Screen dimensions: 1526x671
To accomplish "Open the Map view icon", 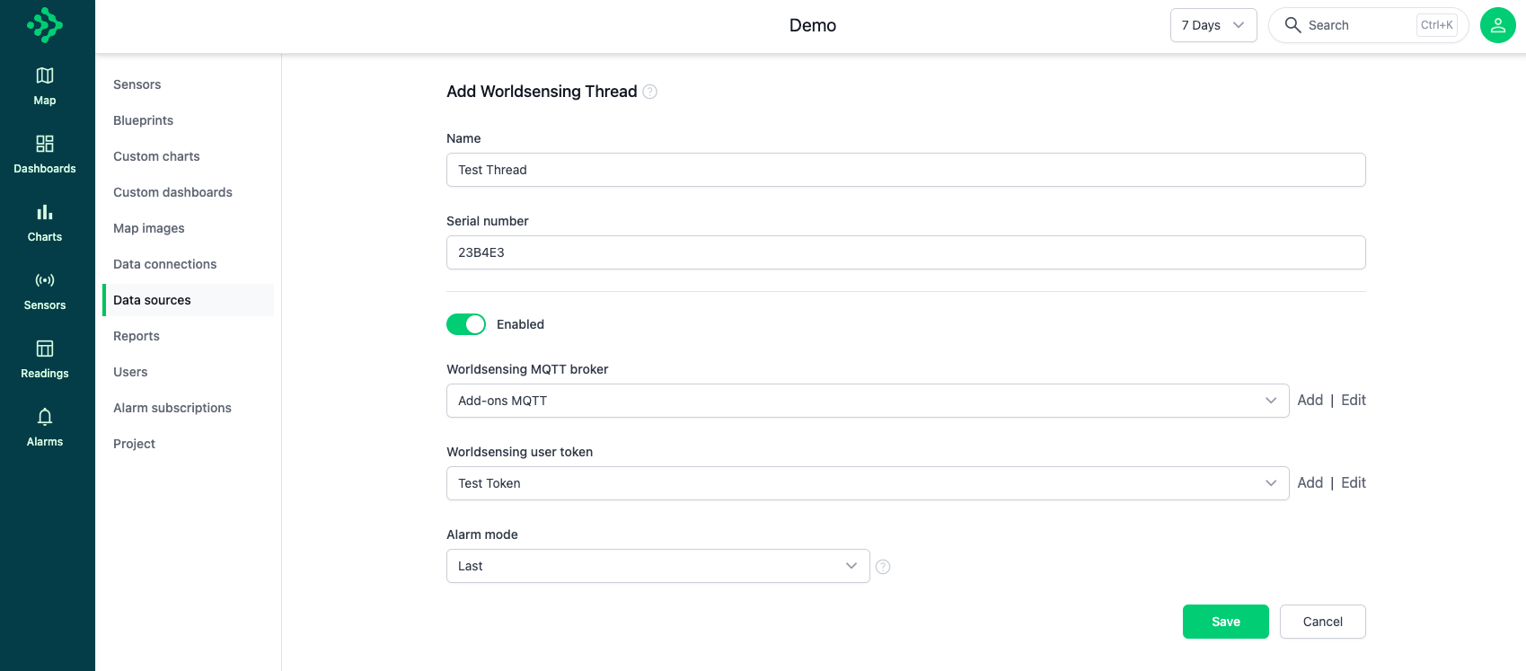I will (x=44, y=76).
